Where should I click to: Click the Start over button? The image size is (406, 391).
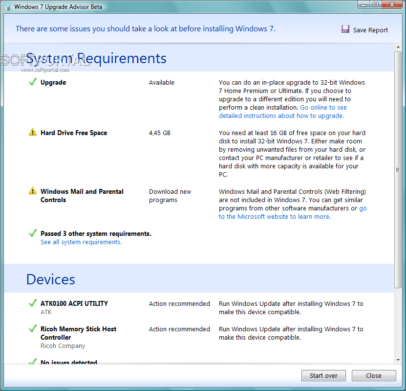pos(323,375)
